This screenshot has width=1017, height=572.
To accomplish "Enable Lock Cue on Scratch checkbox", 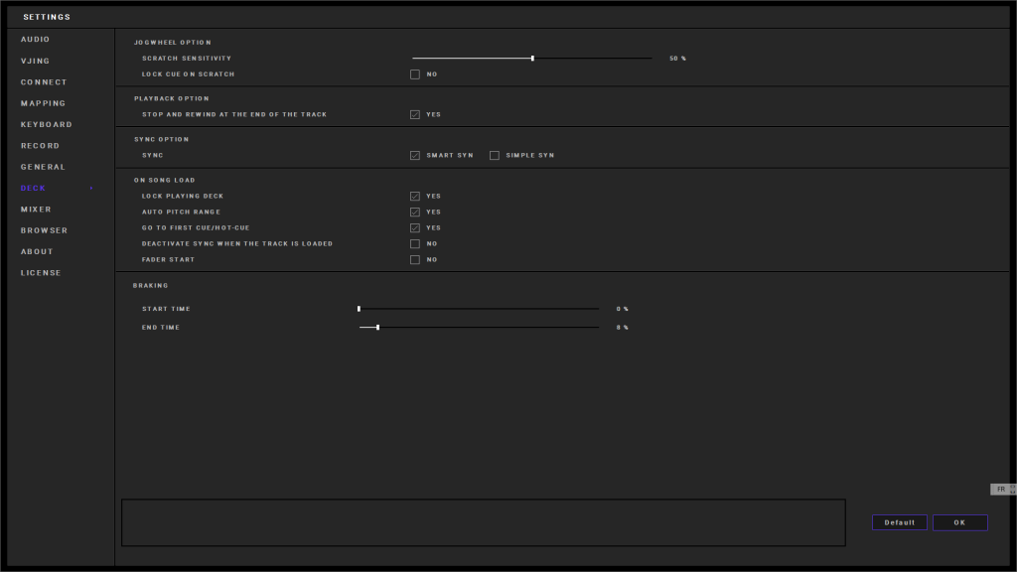I will 415,74.
